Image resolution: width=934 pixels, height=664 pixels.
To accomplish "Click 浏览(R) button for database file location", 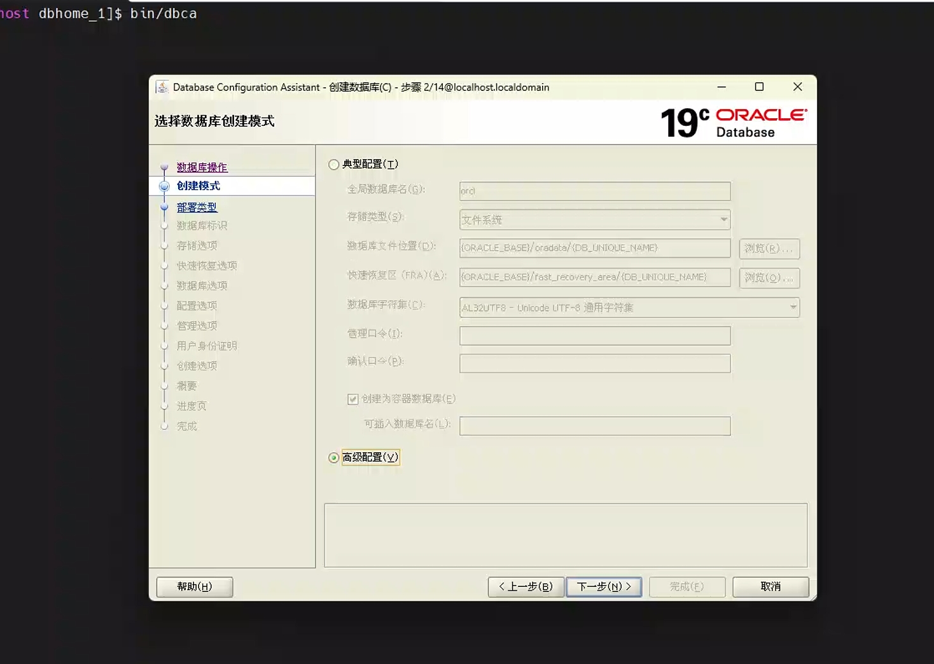I will pyautogui.click(x=769, y=249).
